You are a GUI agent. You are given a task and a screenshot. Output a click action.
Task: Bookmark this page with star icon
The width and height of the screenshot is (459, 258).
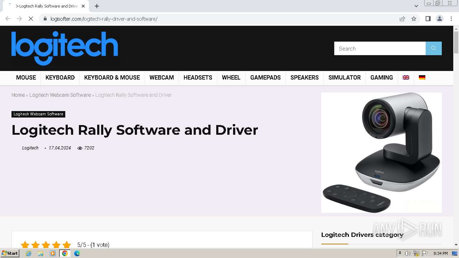click(414, 19)
